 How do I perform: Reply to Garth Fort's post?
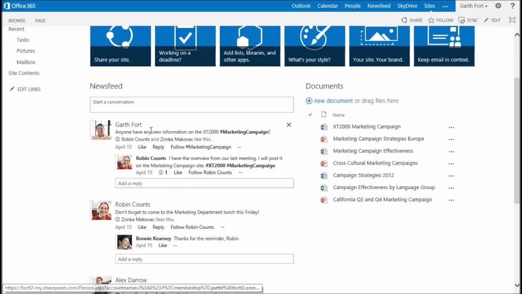(x=158, y=147)
